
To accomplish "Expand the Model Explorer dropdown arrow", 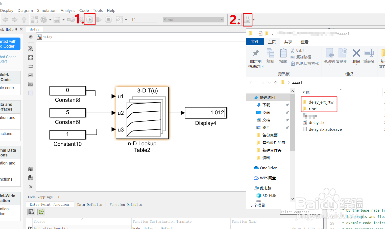I will (x=63, y=20).
